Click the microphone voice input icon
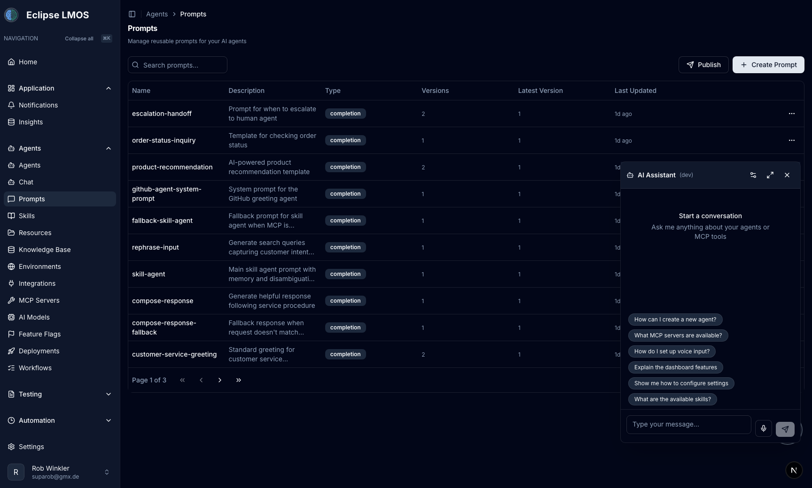This screenshot has width=812, height=488. [764, 428]
